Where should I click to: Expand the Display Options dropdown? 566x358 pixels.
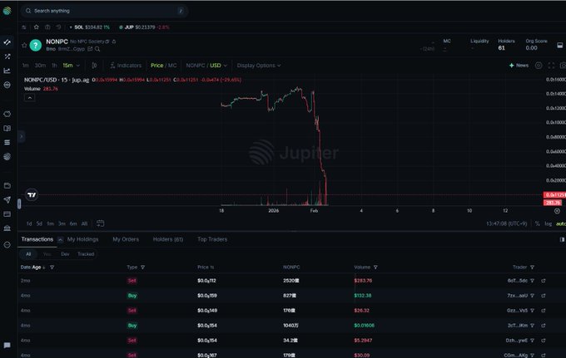[259, 65]
